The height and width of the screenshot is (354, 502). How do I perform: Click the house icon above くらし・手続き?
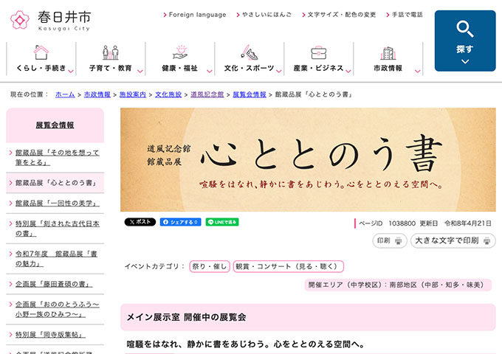pos(41,52)
